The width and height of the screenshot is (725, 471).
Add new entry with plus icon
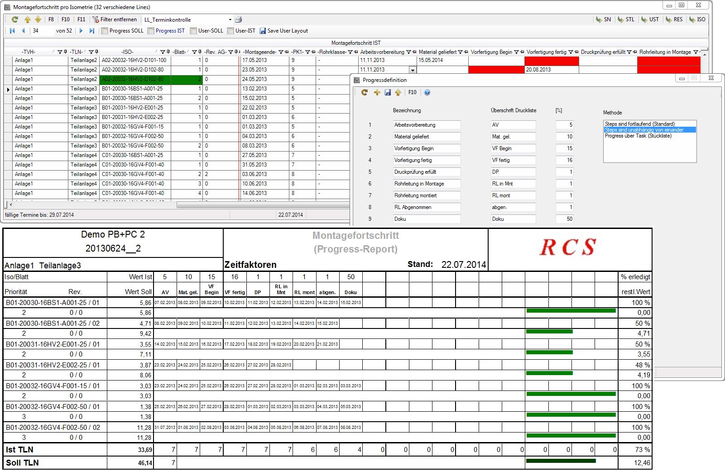click(377, 92)
